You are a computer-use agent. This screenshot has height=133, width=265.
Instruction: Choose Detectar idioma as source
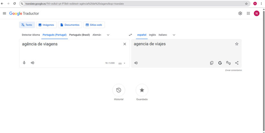click(x=31, y=35)
